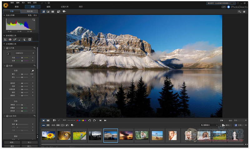Select the sunflower thumbnail in the filmstrip
250x149 pixels.
pyautogui.click(x=48, y=136)
